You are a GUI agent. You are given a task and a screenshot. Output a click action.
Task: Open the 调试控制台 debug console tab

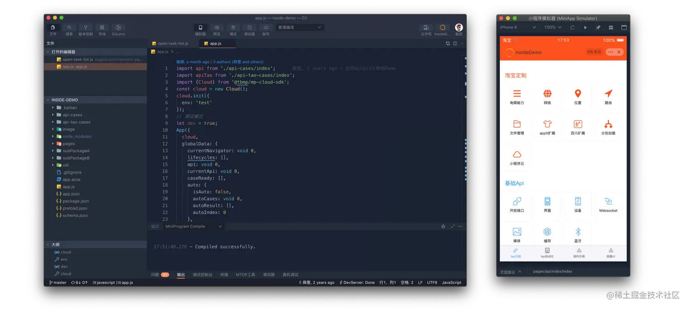pos(202,274)
